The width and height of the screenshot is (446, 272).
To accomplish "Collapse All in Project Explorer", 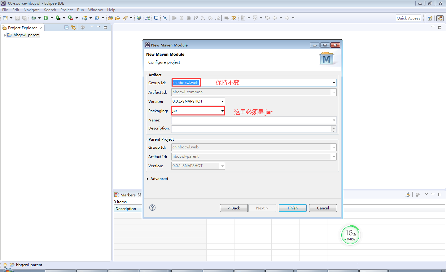I will pos(66,27).
